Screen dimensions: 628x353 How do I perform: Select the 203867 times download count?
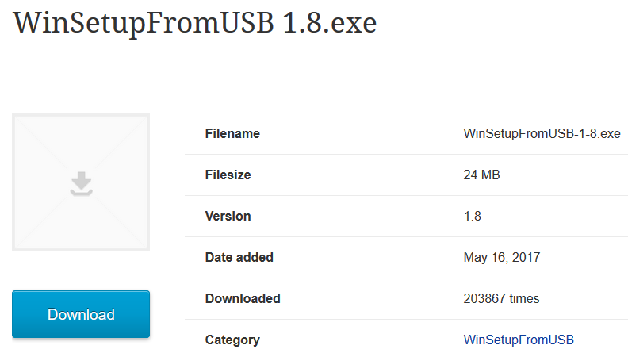501,298
